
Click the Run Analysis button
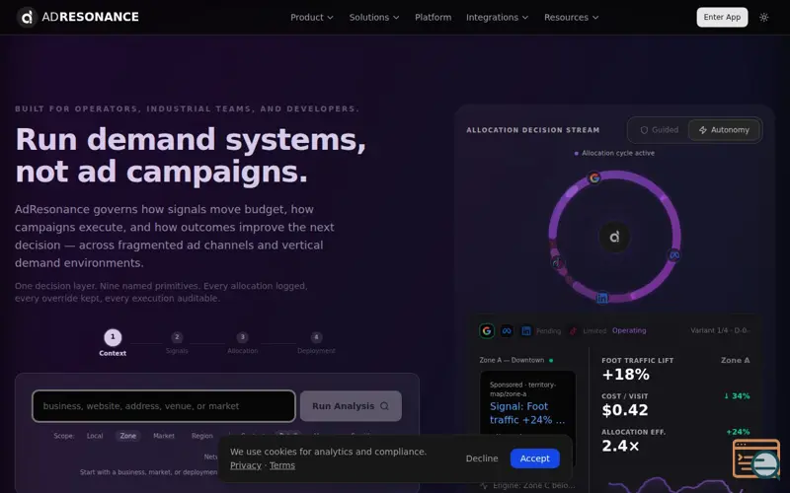pyautogui.click(x=351, y=406)
